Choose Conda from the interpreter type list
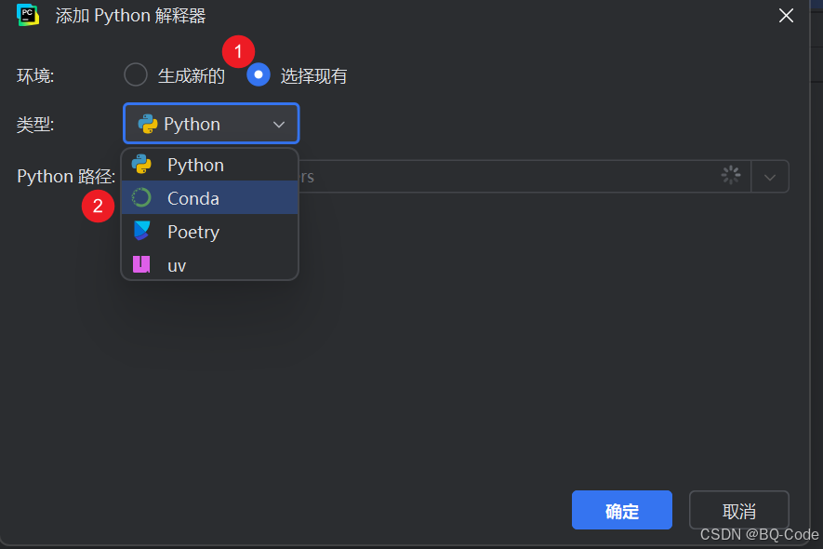 coord(192,197)
